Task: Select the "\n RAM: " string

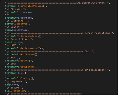Action: point(12,58)
